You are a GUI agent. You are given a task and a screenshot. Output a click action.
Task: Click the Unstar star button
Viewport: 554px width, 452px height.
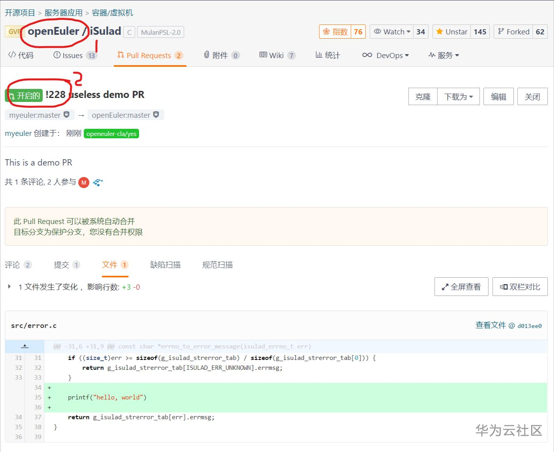452,32
